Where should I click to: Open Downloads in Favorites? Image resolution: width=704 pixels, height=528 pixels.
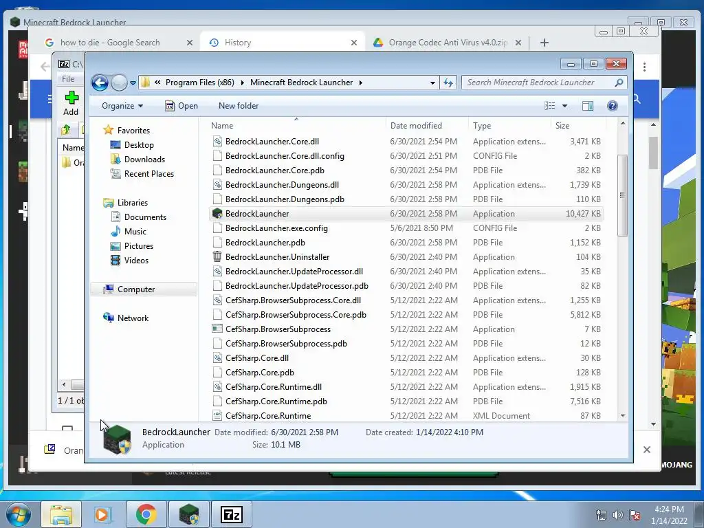click(144, 159)
